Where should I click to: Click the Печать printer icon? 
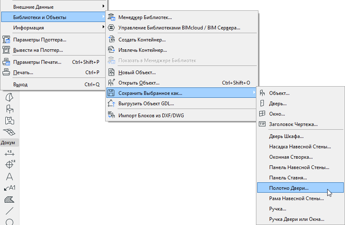pyautogui.click(x=6, y=73)
